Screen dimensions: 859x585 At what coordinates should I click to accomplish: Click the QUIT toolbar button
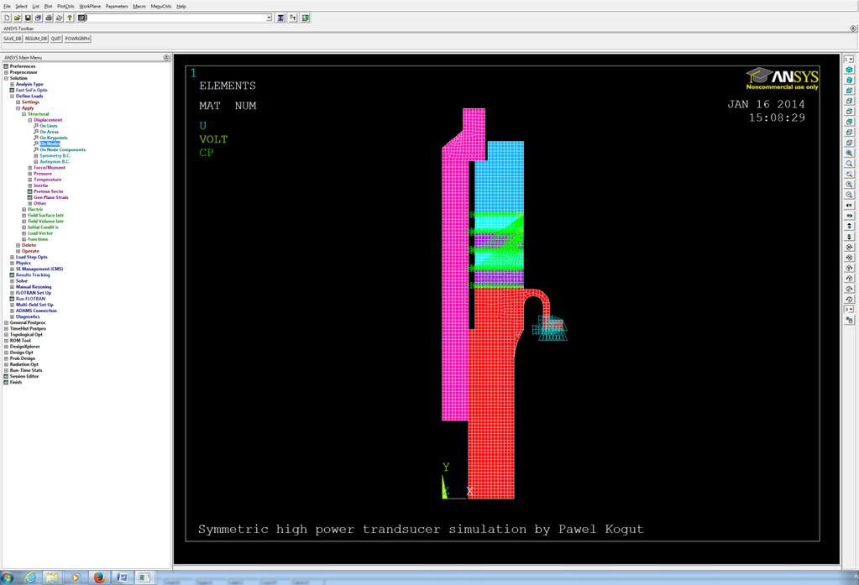click(56, 39)
